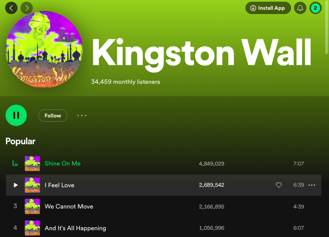
Task: Click the Install App button
Action: [x=268, y=8]
